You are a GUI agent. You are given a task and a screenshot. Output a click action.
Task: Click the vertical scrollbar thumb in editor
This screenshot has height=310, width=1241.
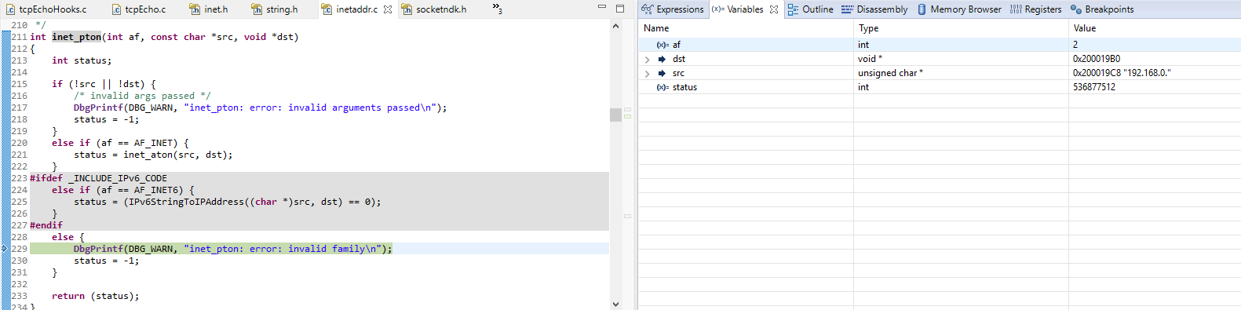(615, 115)
